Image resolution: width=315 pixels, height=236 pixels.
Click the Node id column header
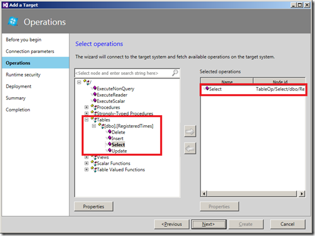click(279, 82)
